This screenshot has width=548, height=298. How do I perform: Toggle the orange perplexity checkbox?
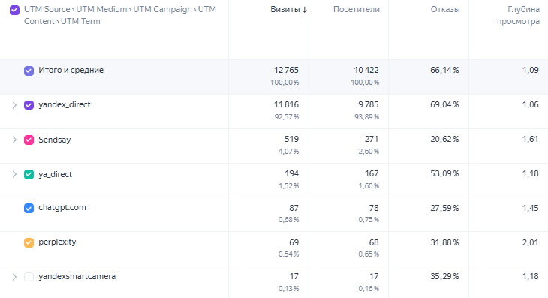29,242
